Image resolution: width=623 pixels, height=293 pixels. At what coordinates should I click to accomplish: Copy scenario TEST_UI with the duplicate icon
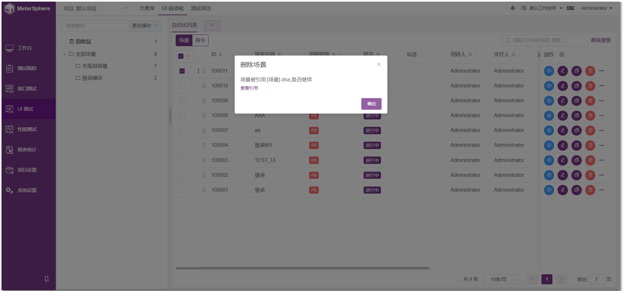tap(576, 160)
